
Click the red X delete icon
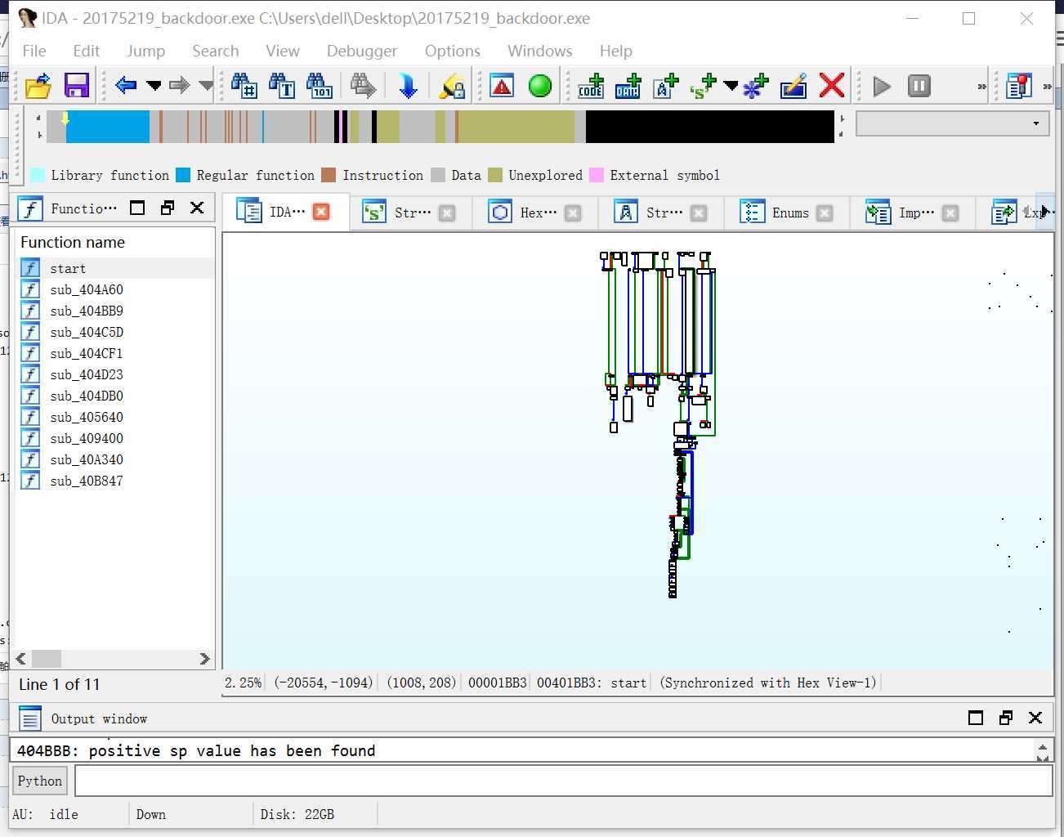point(832,85)
